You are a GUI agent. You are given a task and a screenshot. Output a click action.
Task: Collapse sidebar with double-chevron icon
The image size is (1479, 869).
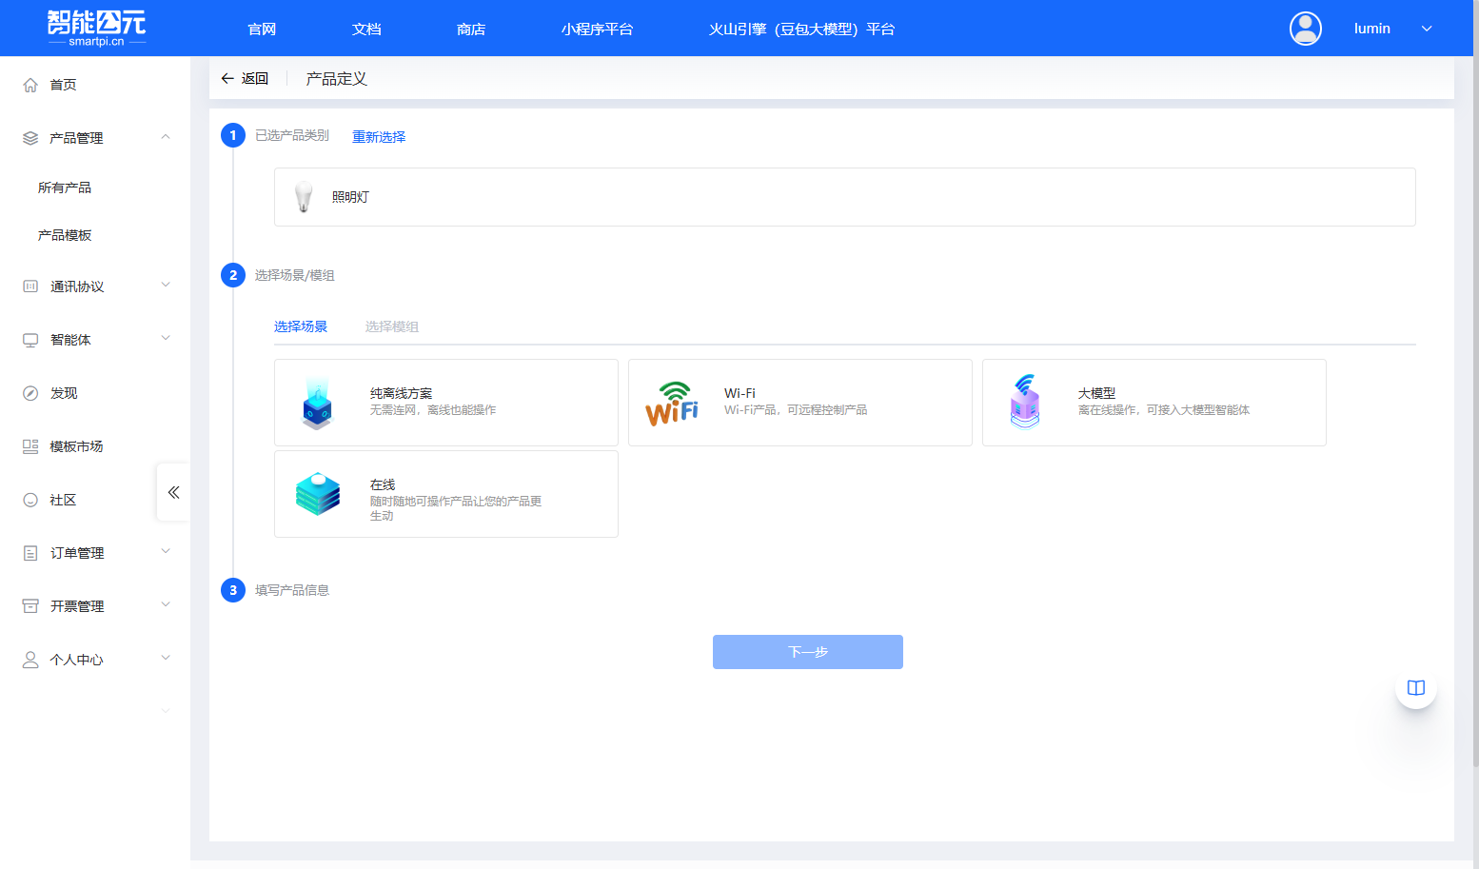tap(173, 492)
